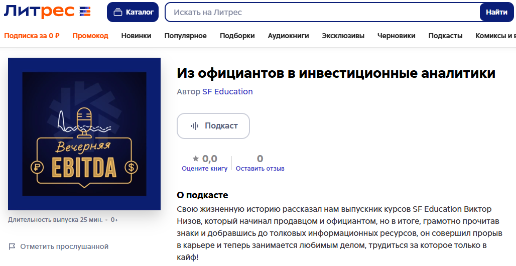The image size is (516, 266).
Task: Click the Оставить отзыв link
Action: [260, 169]
